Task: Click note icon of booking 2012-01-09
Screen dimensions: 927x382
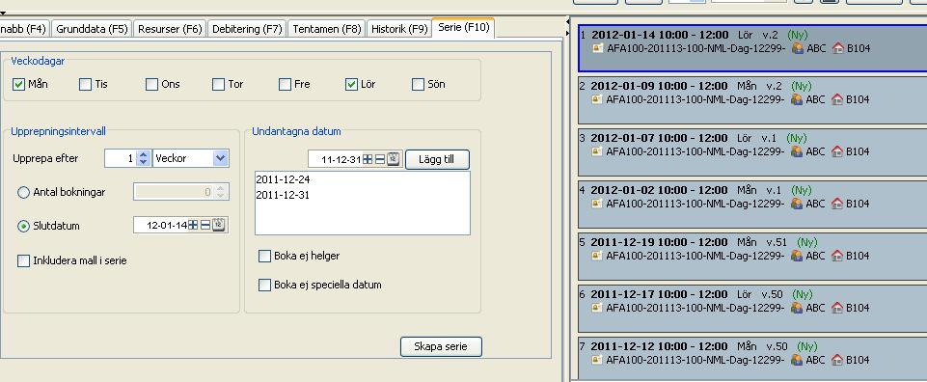Action: pos(597,99)
